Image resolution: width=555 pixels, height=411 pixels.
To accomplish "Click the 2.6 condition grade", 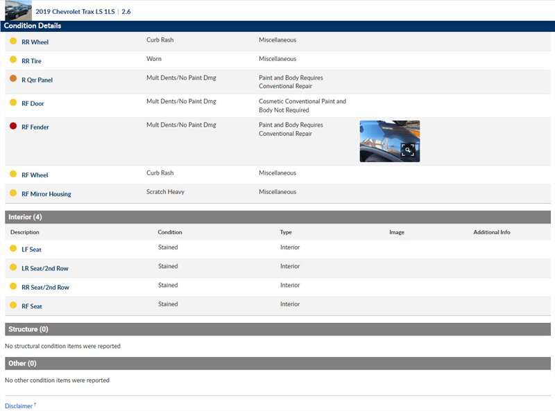I will tap(126, 12).
